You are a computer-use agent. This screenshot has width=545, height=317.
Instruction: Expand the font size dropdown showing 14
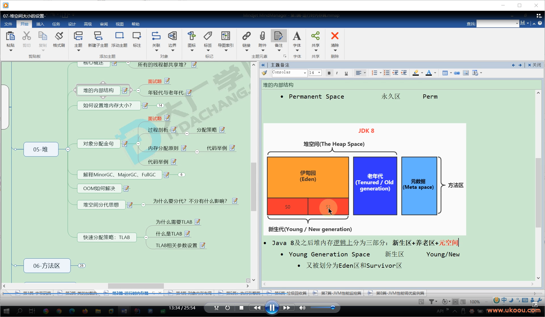pyautogui.click(x=319, y=73)
